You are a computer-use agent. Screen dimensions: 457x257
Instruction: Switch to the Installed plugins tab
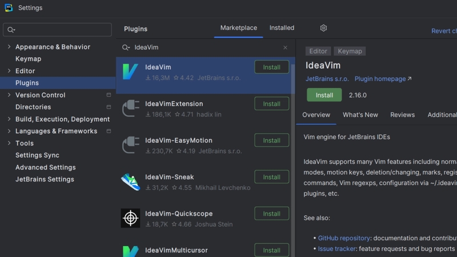coord(282,28)
